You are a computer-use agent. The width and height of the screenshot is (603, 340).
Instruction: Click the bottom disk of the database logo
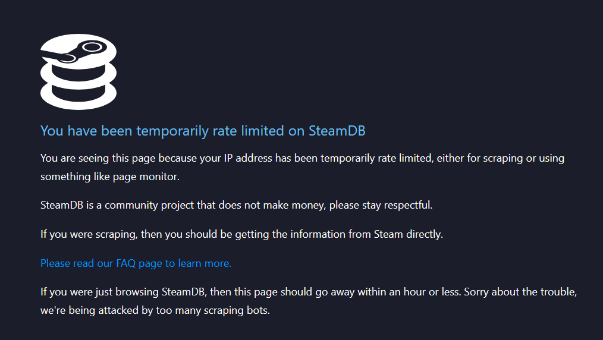[78, 95]
